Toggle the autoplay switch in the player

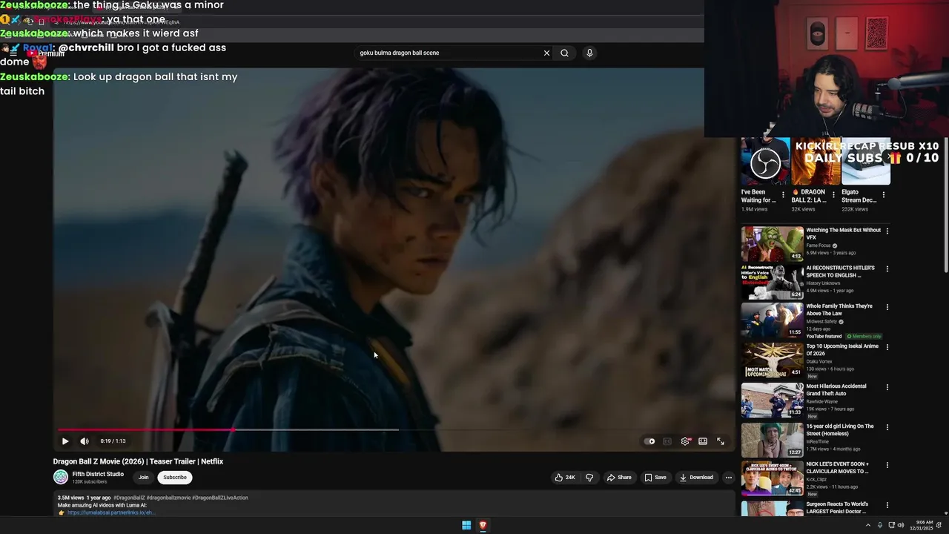tap(649, 441)
